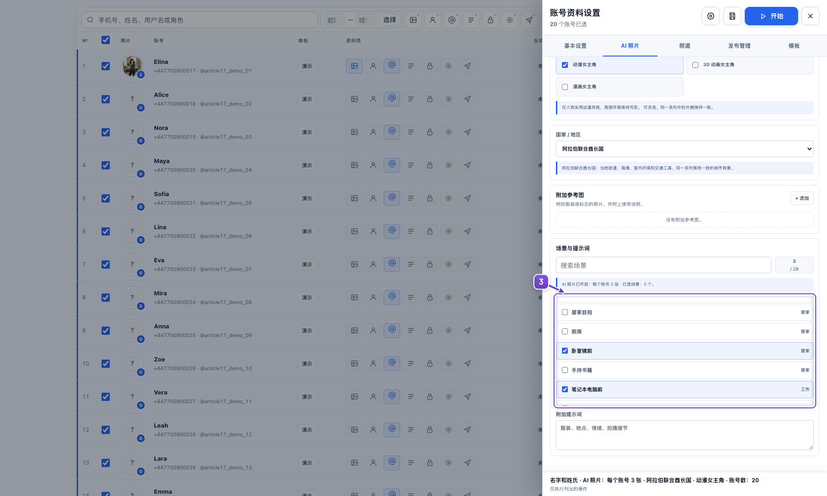Focus the 手机号、姓名 account search box
The width and height of the screenshot is (827, 496).
[x=199, y=20]
